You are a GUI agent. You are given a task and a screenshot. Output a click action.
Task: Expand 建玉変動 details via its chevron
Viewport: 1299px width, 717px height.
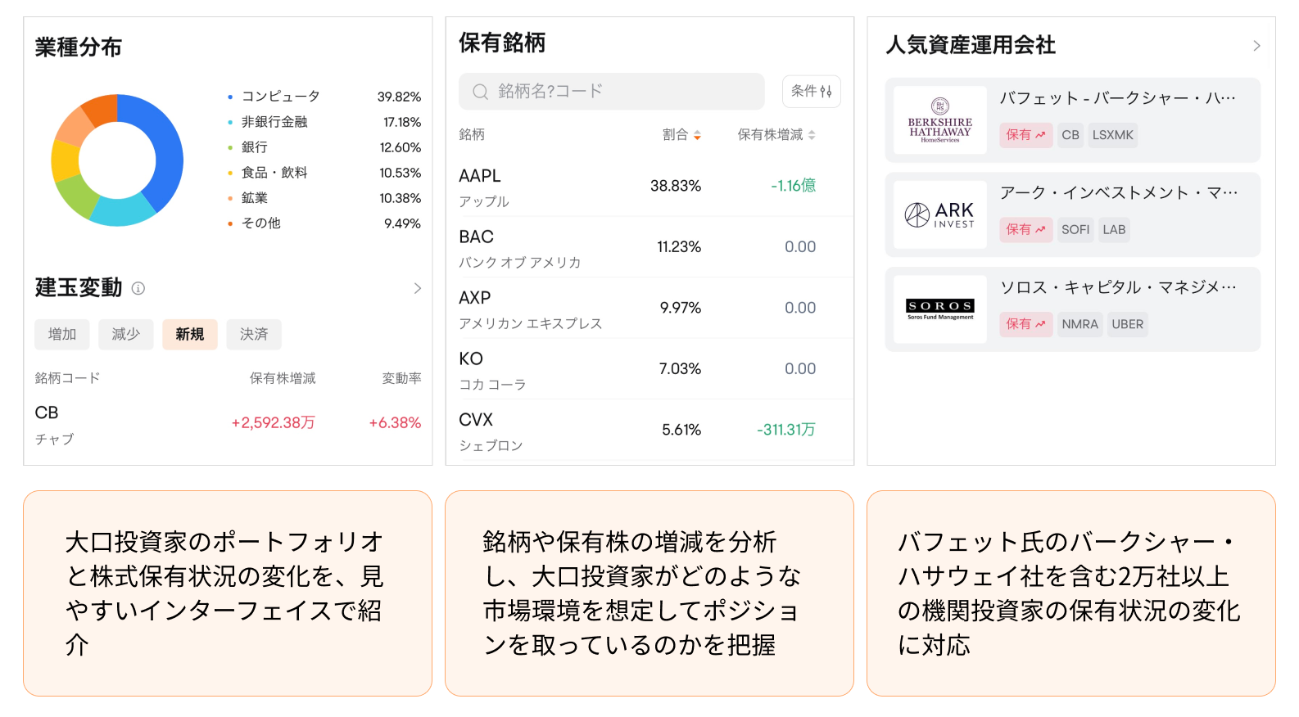(419, 288)
